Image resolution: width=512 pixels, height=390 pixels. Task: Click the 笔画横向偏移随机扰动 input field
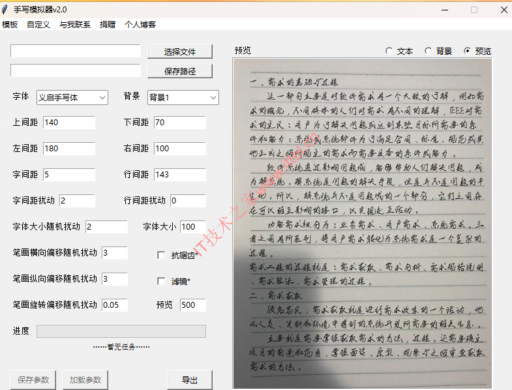click(x=115, y=253)
